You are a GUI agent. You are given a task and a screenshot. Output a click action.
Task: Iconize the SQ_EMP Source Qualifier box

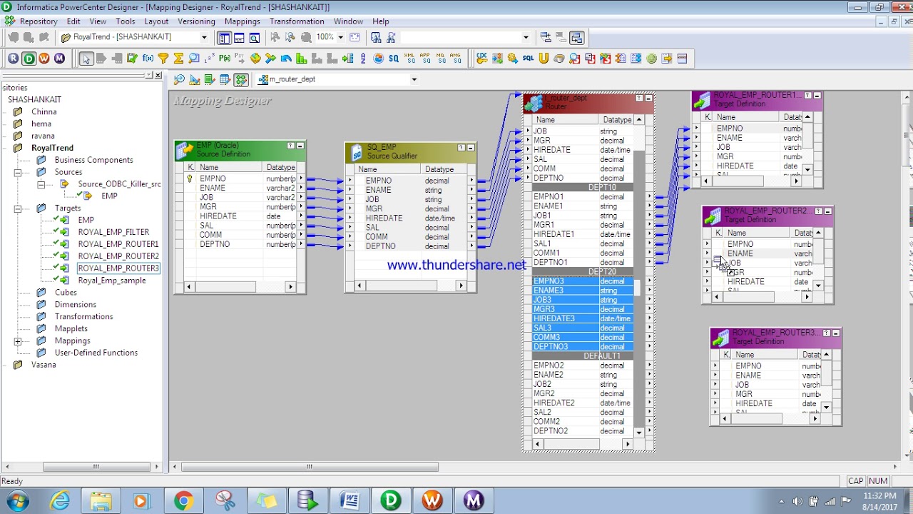pyautogui.click(x=471, y=148)
